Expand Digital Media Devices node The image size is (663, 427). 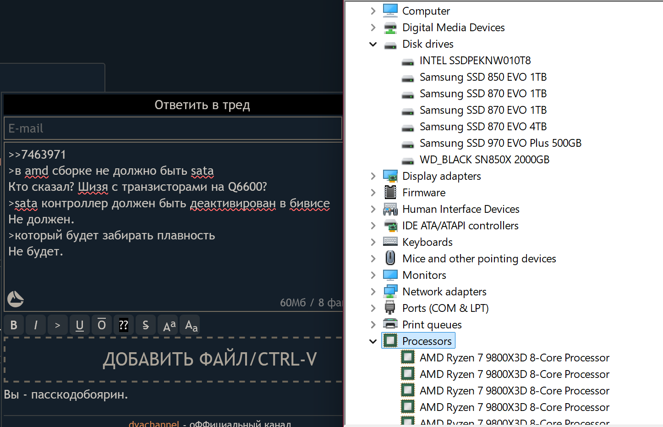coord(373,28)
